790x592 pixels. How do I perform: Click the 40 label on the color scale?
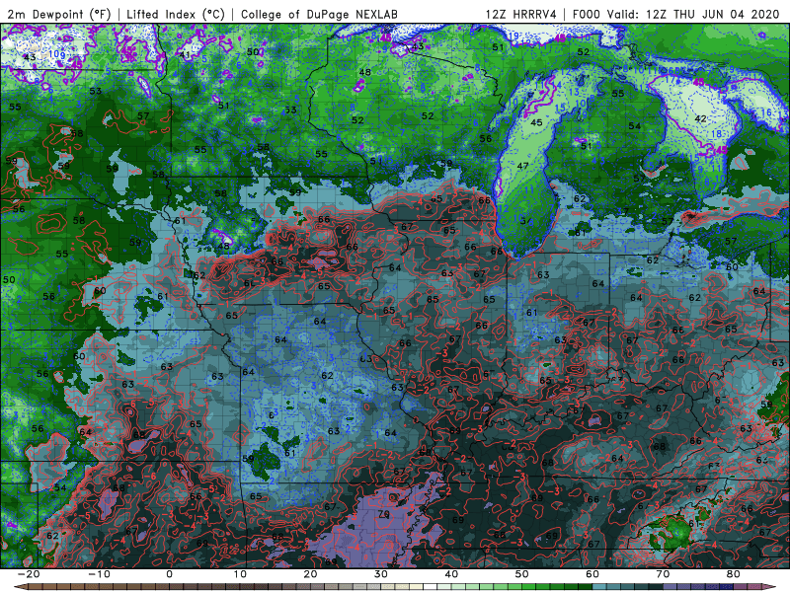tap(451, 574)
